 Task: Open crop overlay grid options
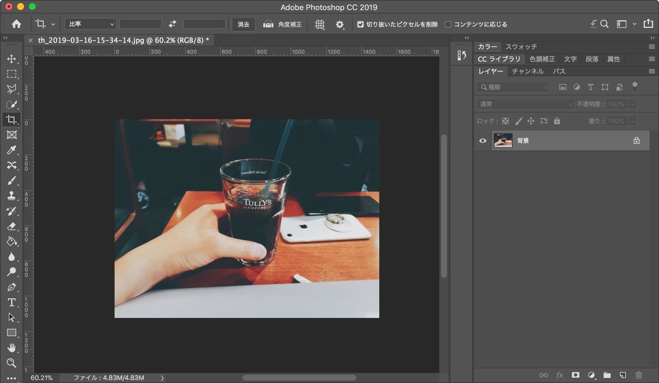point(320,25)
